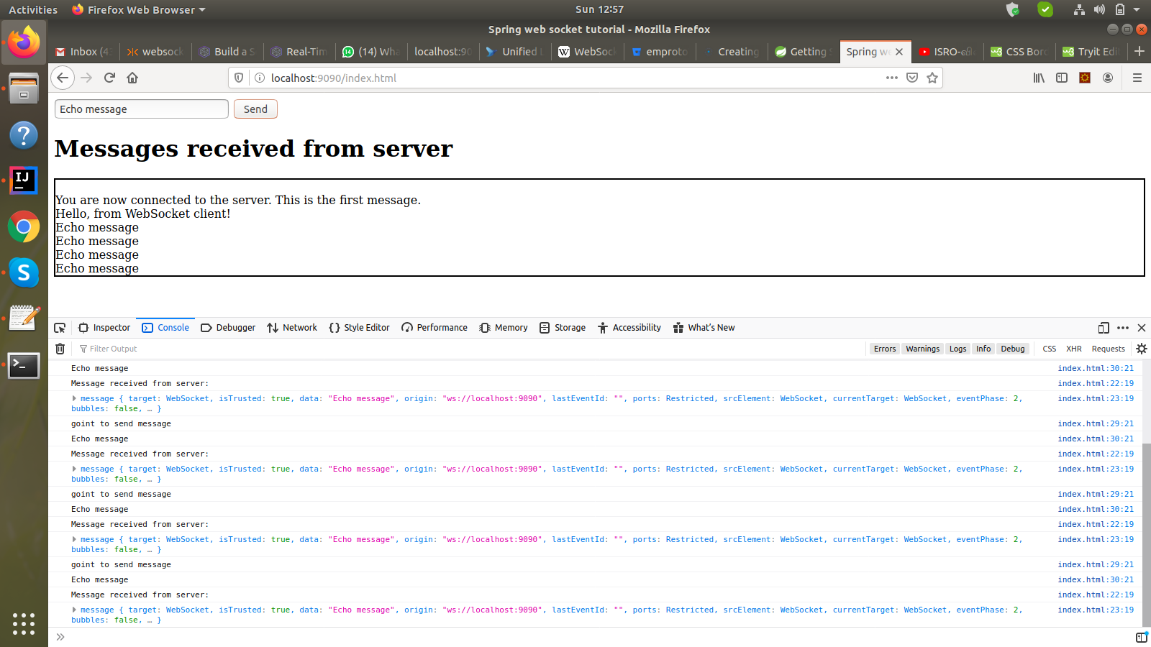The height and width of the screenshot is (647, 1151).
Task: Open the system status menu arrow
Action: pyautogui.click(x=1137, y=9)
